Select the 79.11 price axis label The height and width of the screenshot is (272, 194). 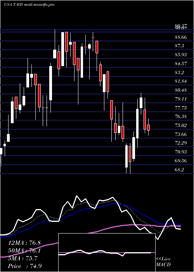[181, 99]
